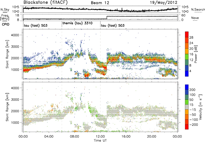Viewport: 205px width, 142px height.
Task: Click the '04:00' time axis tick label
Action: 49,137
